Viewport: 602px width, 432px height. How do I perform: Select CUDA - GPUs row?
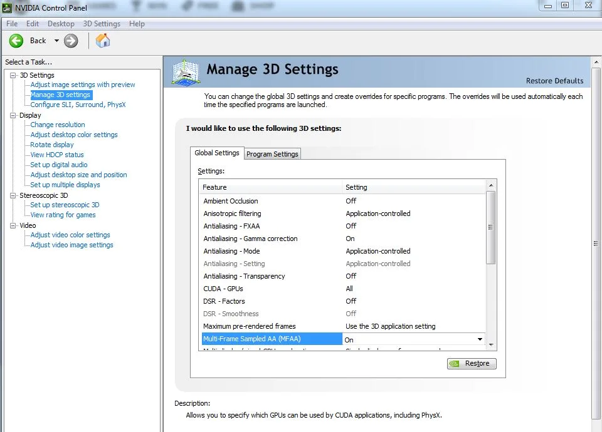tap(343, 289)
